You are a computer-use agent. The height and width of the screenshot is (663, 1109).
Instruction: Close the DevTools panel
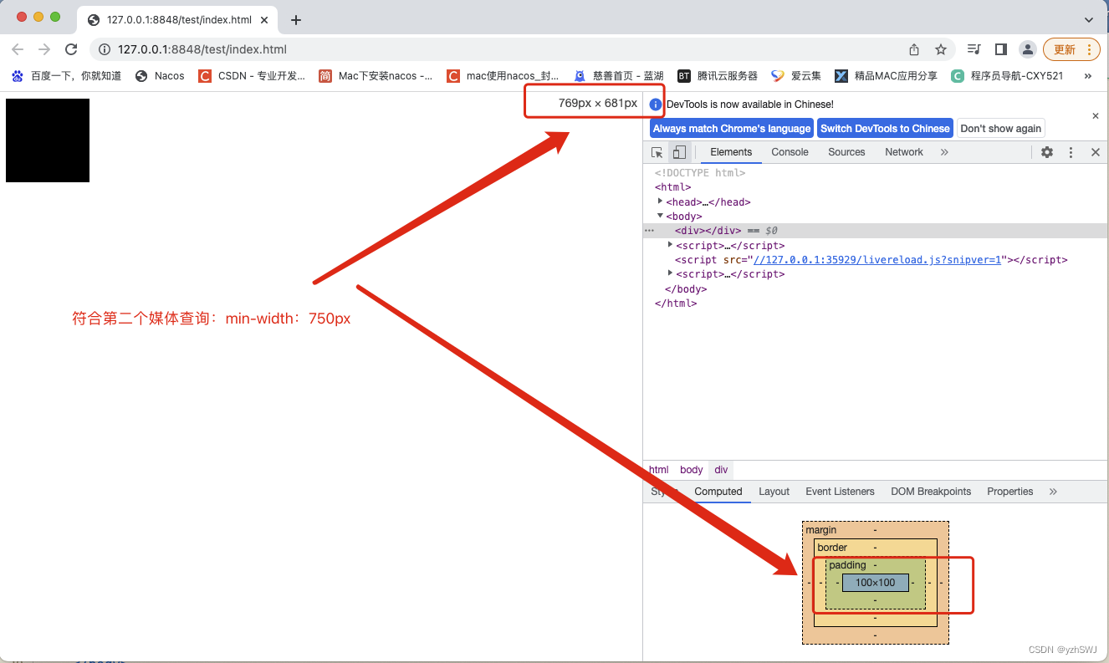[1096, 152]
